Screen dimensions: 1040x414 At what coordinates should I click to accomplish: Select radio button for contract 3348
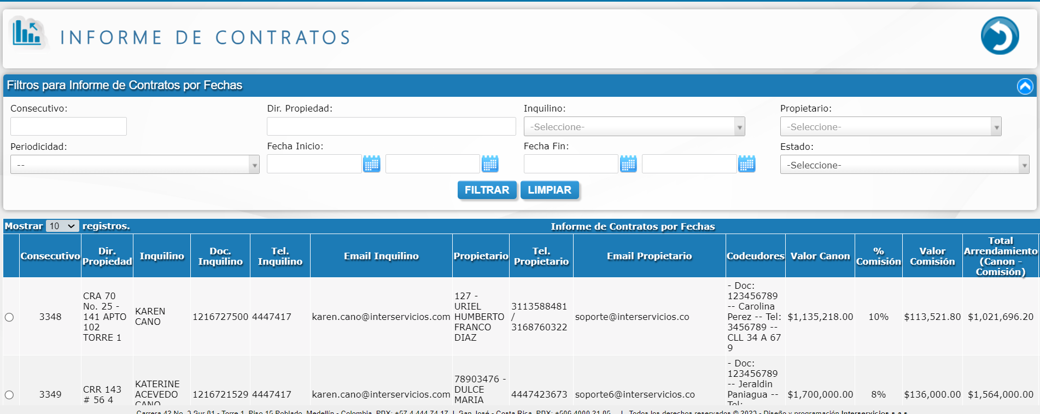pyautogui.click(x=9, y=317)
